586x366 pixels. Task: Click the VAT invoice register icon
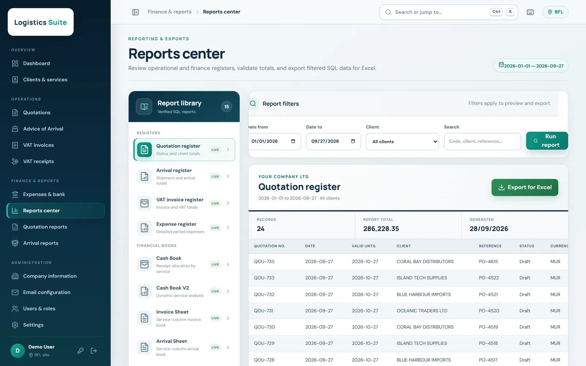[144, 203]
